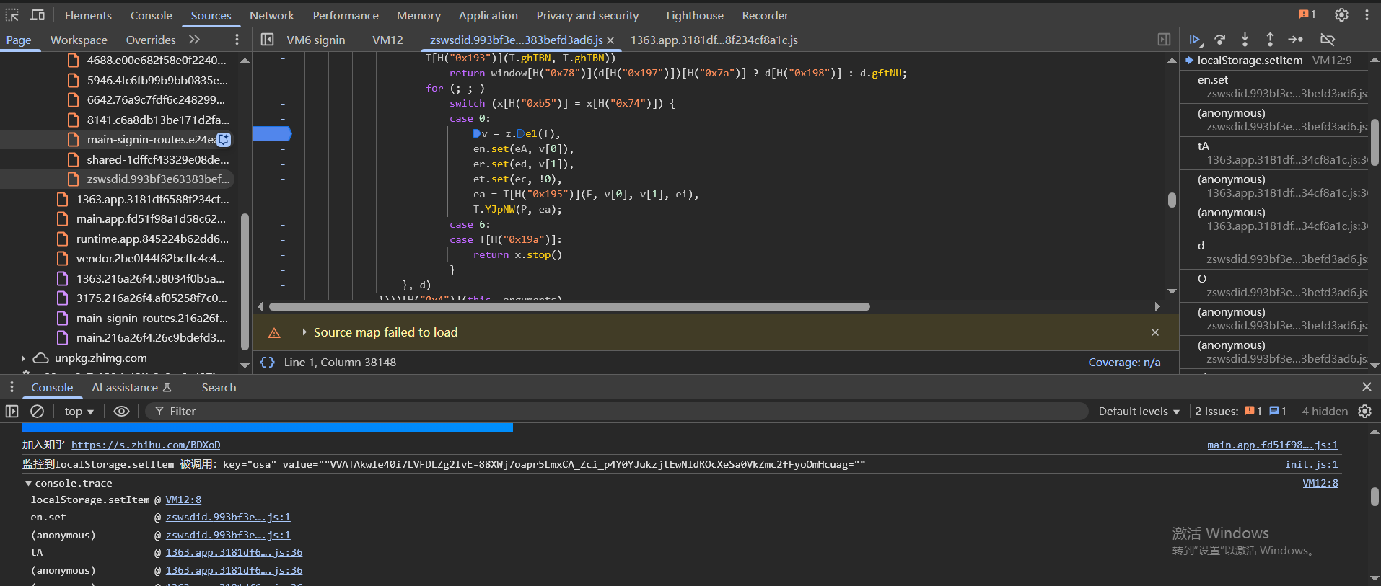Viewport: 1381px width, 586px height.
Task: Pretty print the source with braces icon
Action: 267,362
